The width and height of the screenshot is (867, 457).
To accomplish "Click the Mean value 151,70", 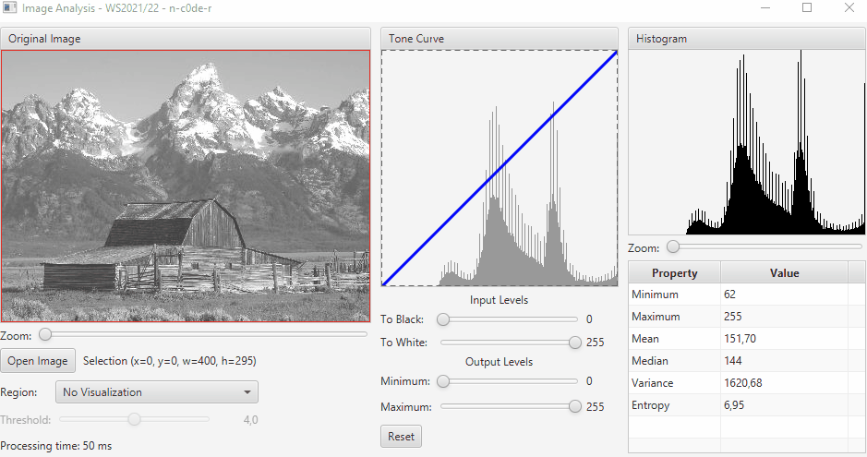I will pyautogui.click(x=740, y=339).
